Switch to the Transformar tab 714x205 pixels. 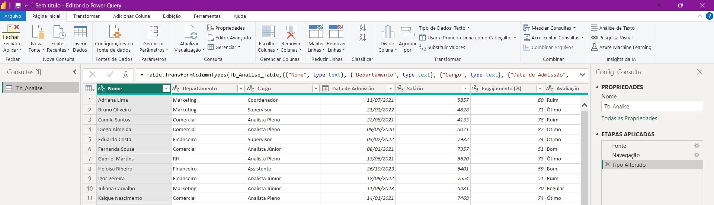point(86,16)
